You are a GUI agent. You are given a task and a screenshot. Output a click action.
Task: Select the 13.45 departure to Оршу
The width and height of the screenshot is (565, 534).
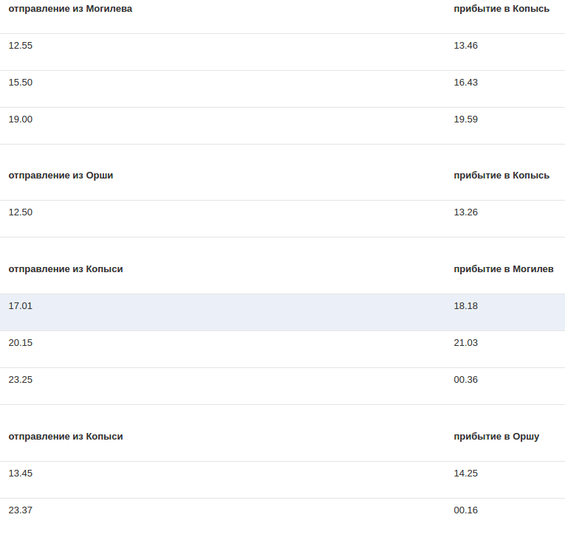click(x=21, y=474)
